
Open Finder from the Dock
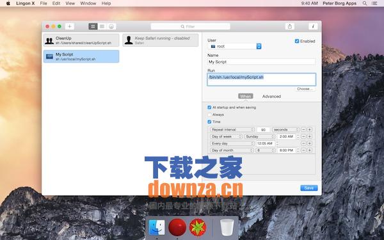[x=157, y=227]
